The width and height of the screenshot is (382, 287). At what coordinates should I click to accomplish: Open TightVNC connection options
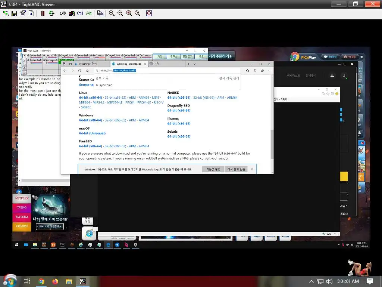tap(23, 13)
